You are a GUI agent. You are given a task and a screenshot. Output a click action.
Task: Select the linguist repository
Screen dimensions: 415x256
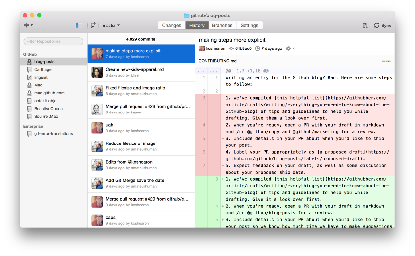54,77
